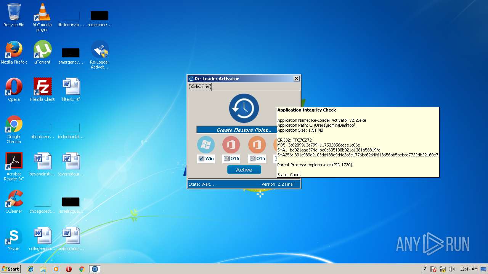The width and height of the screenshot is (488, 274).
Task: Select the VLC media player shortcut
Action: tap(42, 17)
